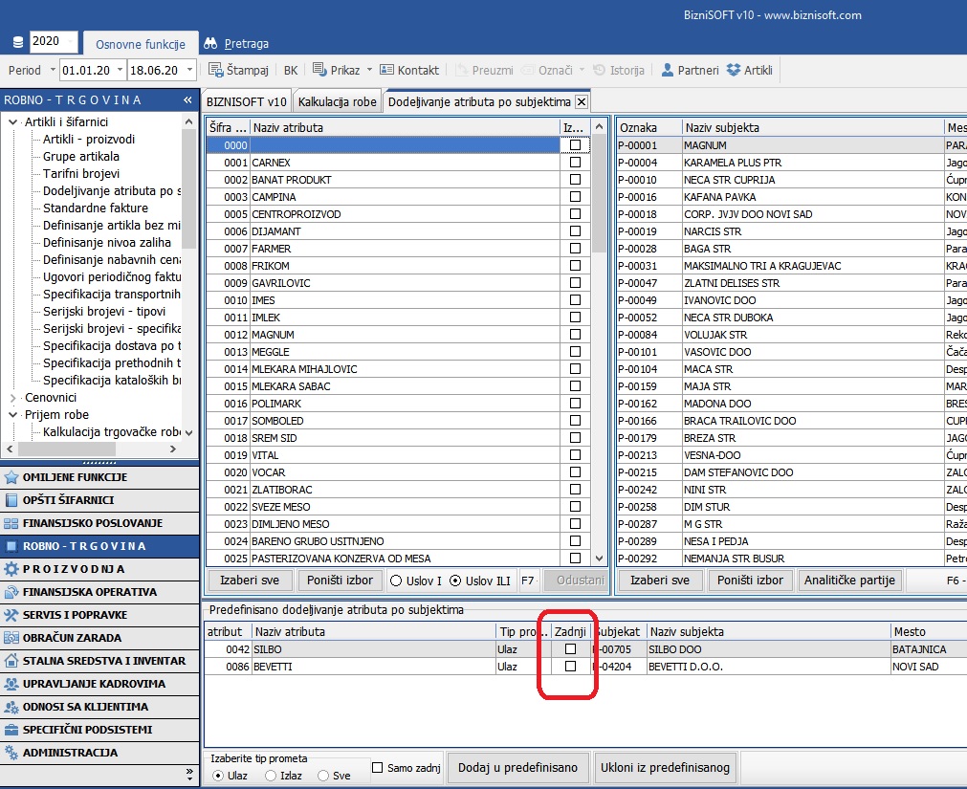The width and height of the screenshot is (967, 789).
Task: Select the KARAMELA PLUS PTR subject row
Action: (x=791, y=163)
